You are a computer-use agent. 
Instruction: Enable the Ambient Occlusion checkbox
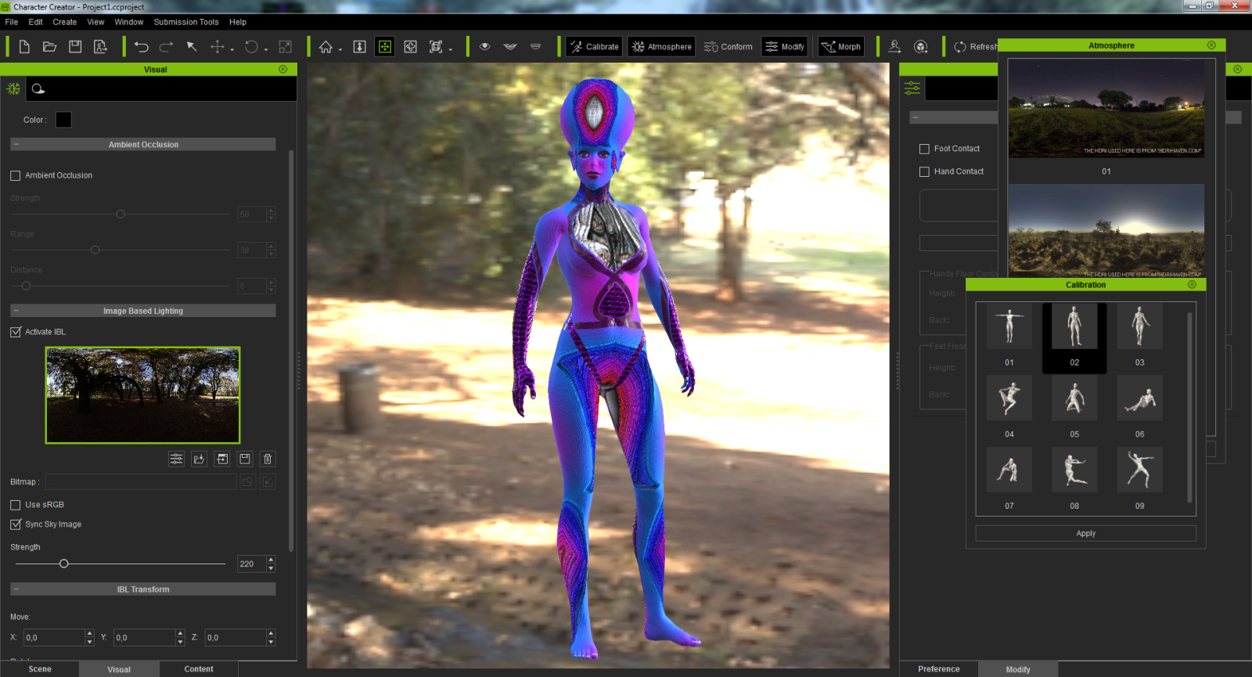point(15,175)
